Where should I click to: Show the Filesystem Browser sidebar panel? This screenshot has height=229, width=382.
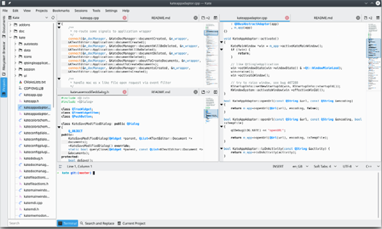point(4,58)
